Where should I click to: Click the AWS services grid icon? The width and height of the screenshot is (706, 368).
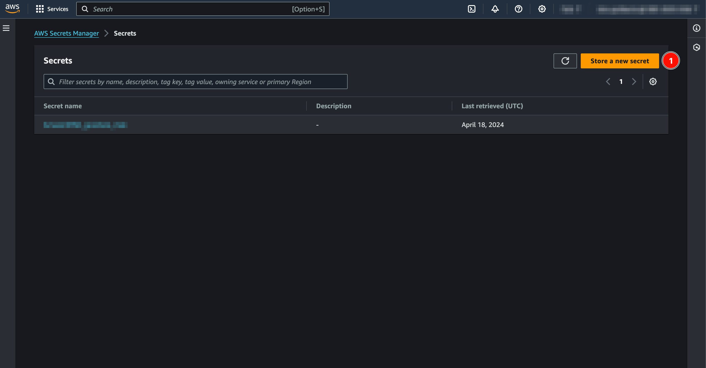click(x=40, y=9)
